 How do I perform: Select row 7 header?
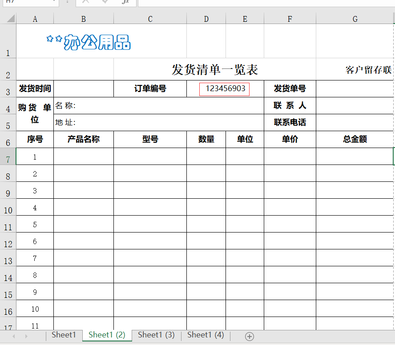[8, 156]
